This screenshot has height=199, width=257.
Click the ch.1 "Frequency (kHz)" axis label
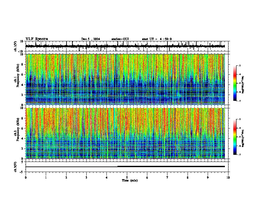click(18, 76)
